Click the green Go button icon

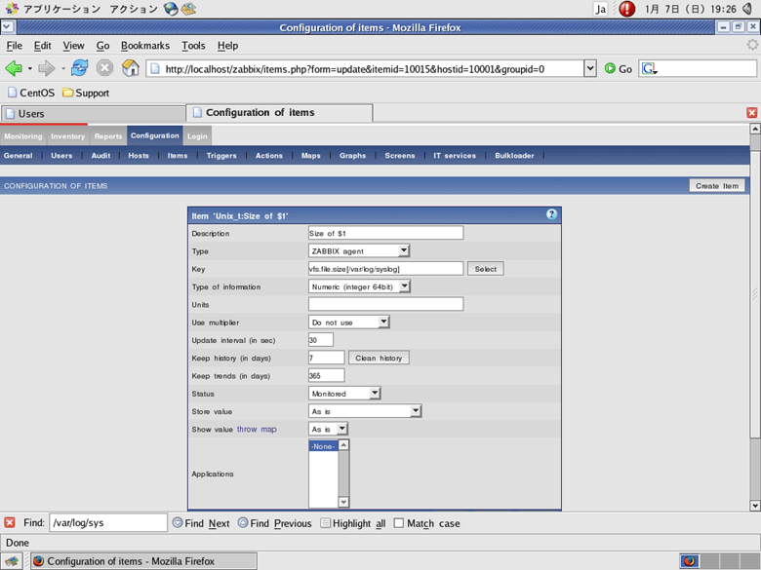coord(611,69)
